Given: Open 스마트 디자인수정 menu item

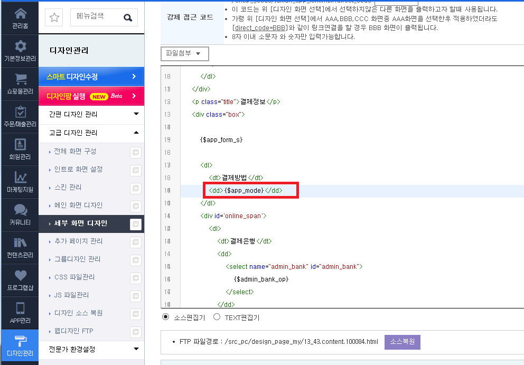Looking at the screenshot, I should coord(91,77).
